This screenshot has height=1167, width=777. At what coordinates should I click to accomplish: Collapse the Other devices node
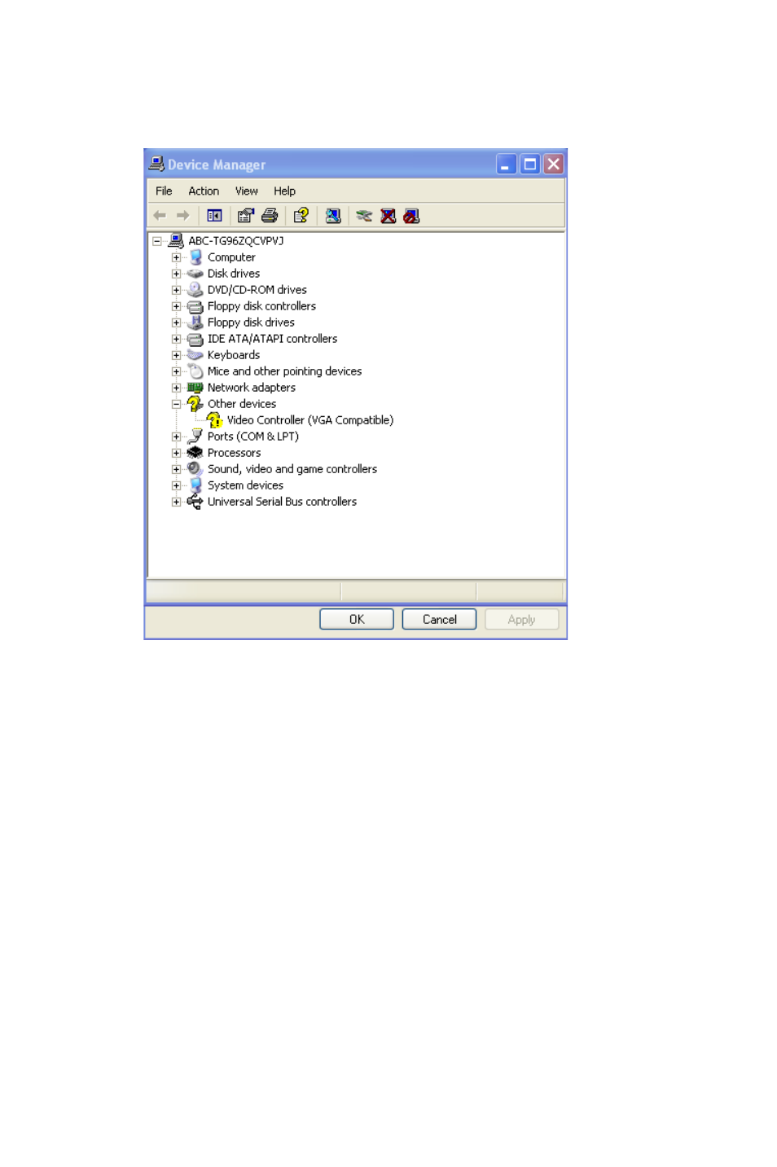pos(176,404)
